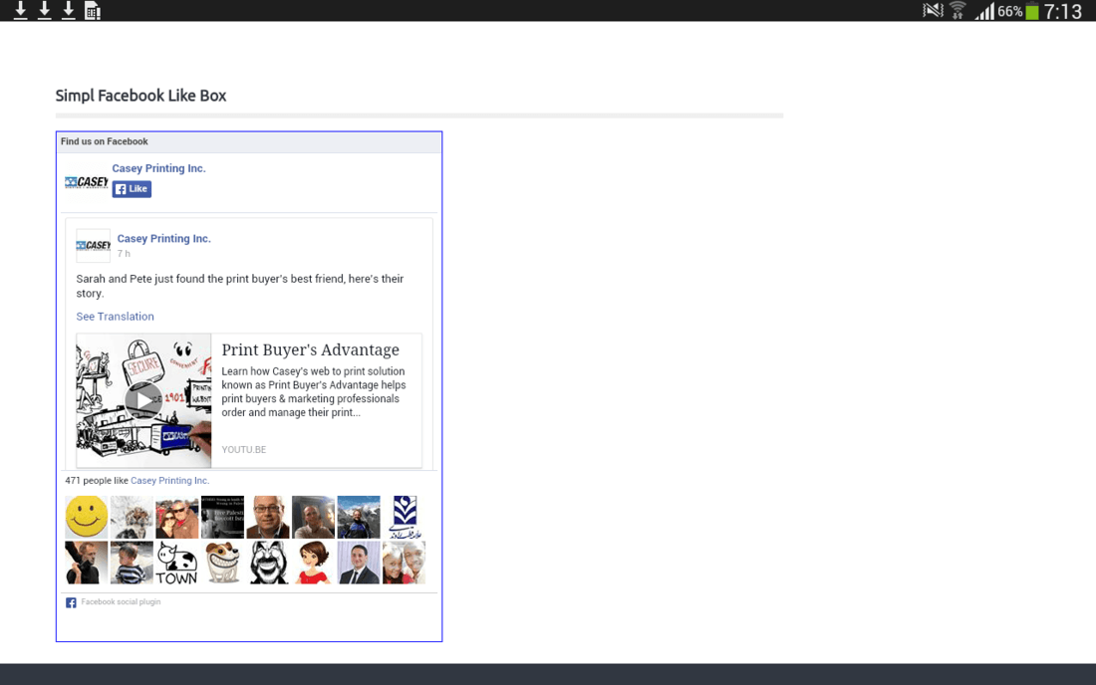Image resolution: width=1096 pixels, height=685 pixels.
Task: Play the Print Buyer's Advantage video
Action: 143,400
